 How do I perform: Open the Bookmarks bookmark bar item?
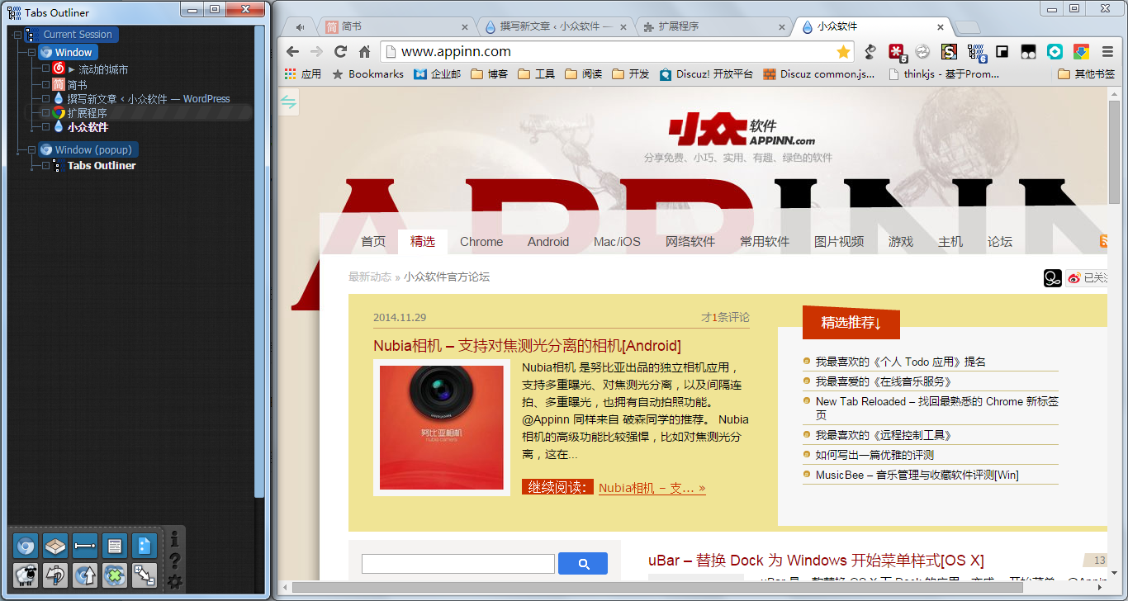point(367,73)
